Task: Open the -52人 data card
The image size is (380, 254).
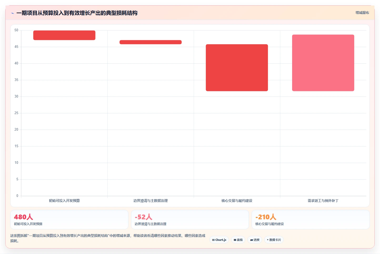Action: pyautogui.click(x=190, y=220)
